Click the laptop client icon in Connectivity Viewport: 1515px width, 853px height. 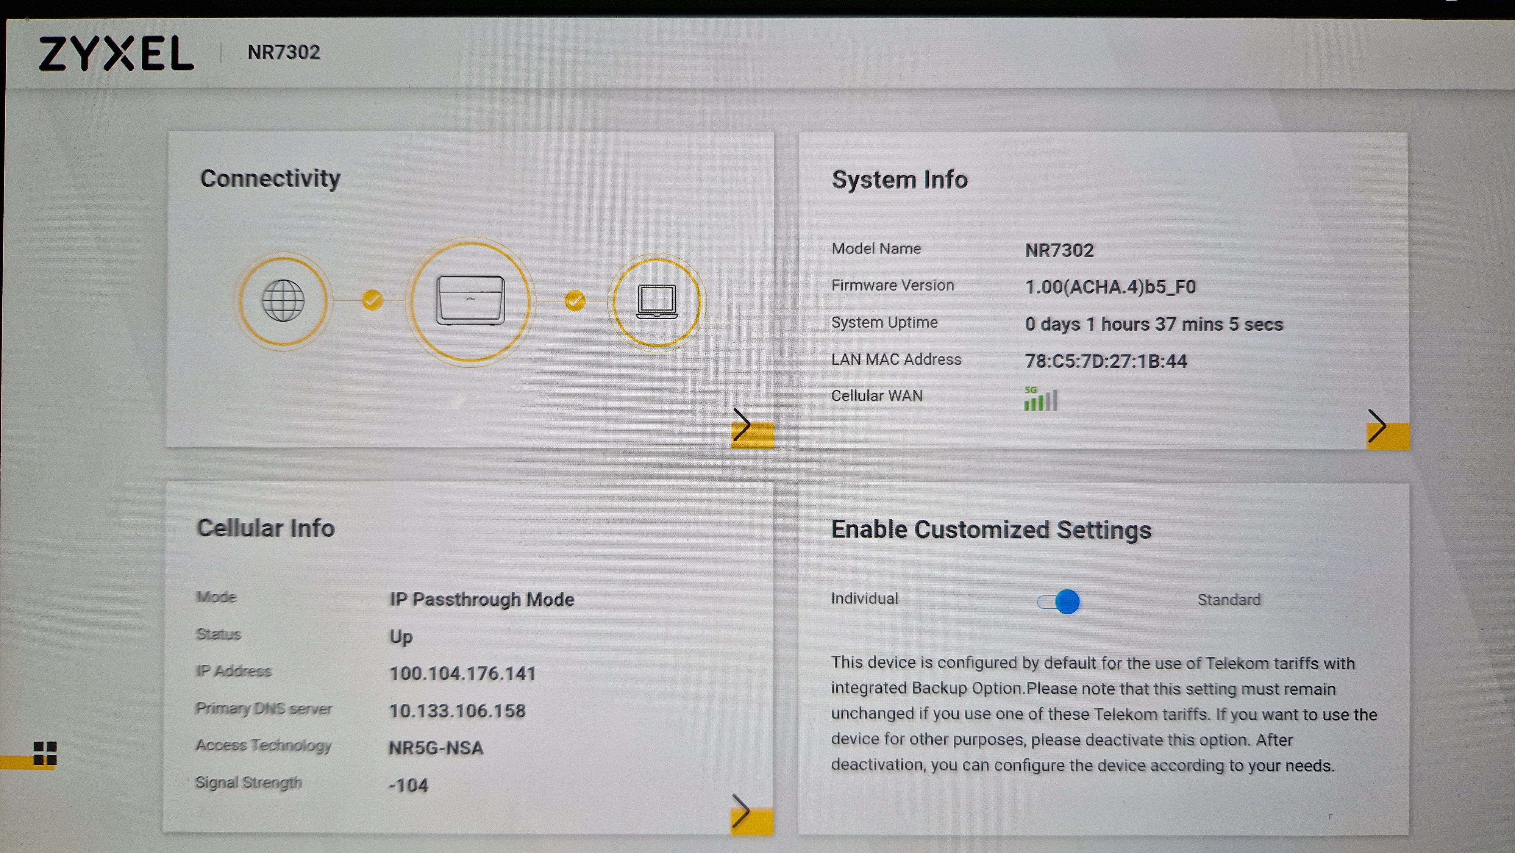pos(657,302)
